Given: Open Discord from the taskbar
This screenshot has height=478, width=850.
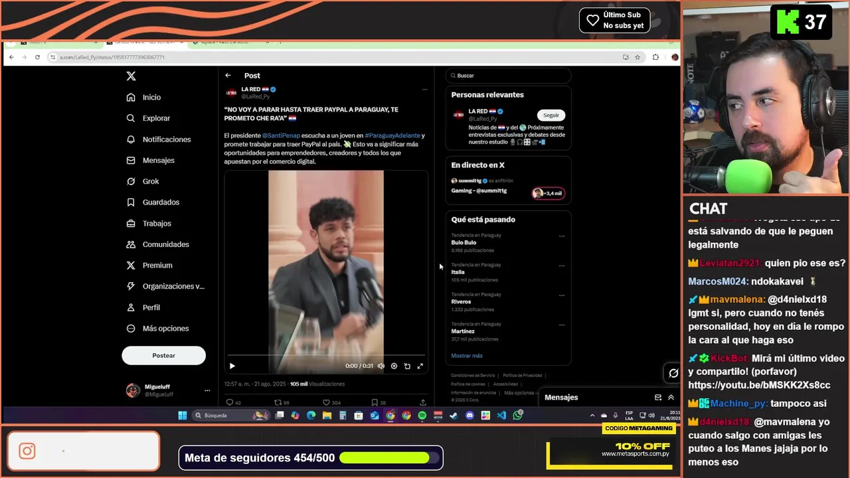Looking at the screenshot, I should tap(470, 416).
